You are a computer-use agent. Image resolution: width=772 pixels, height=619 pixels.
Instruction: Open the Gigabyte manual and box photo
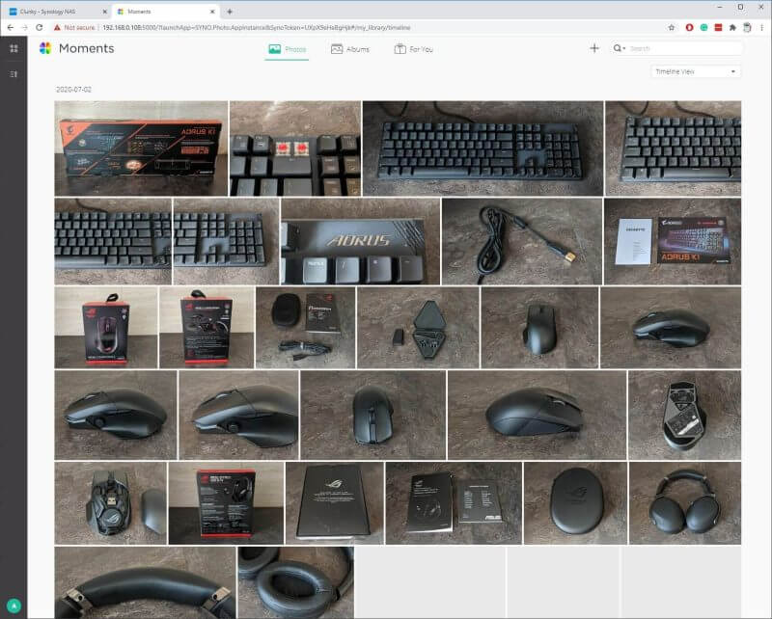[x=673, y=241]
